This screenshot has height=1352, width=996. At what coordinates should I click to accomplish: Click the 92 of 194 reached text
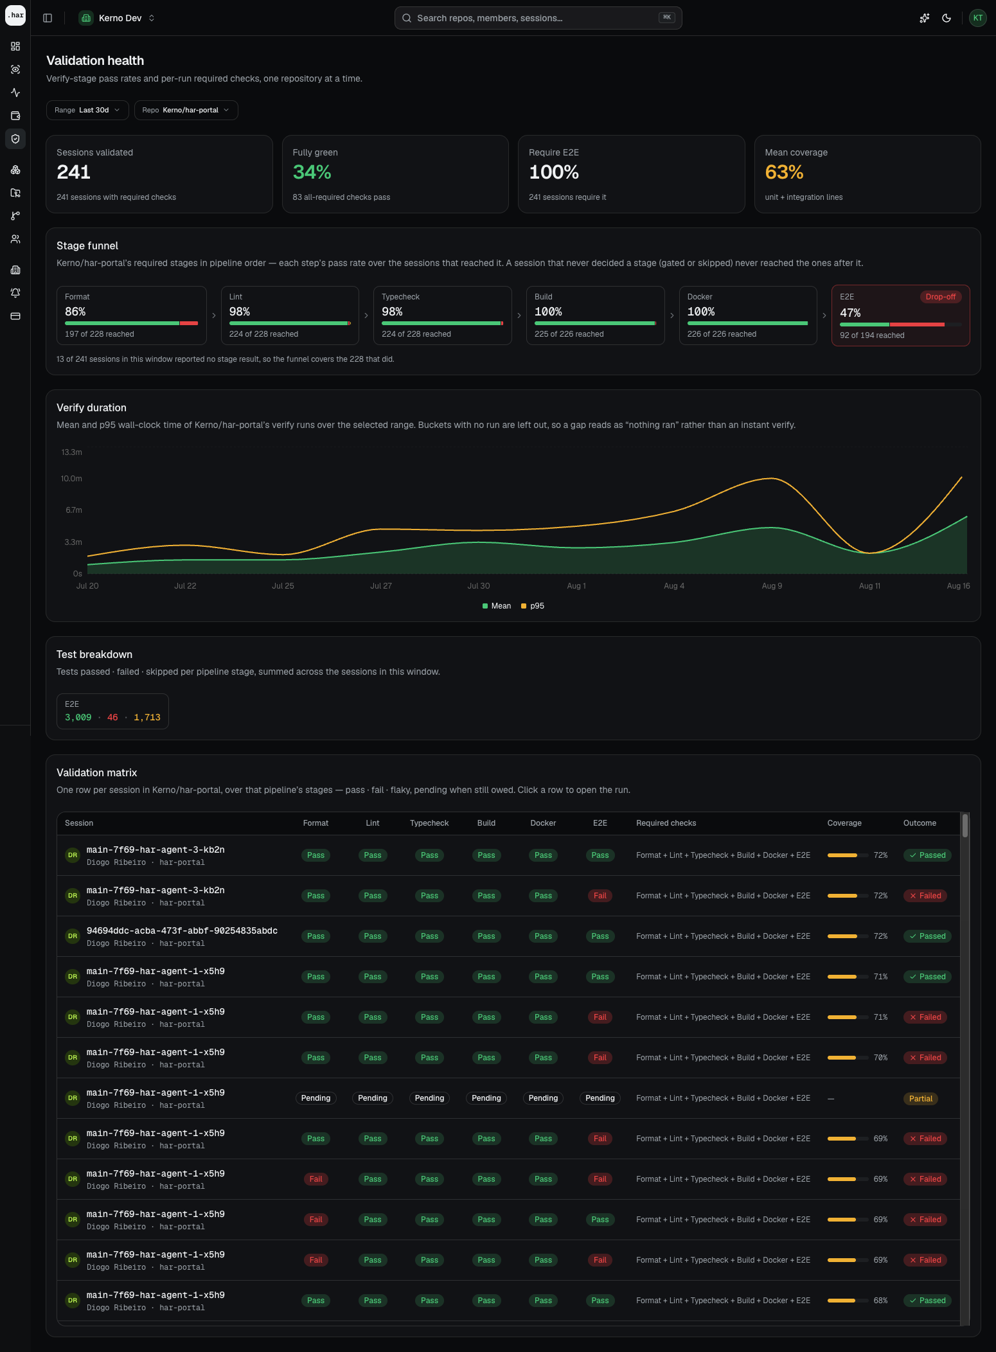(x=872, y=335)
